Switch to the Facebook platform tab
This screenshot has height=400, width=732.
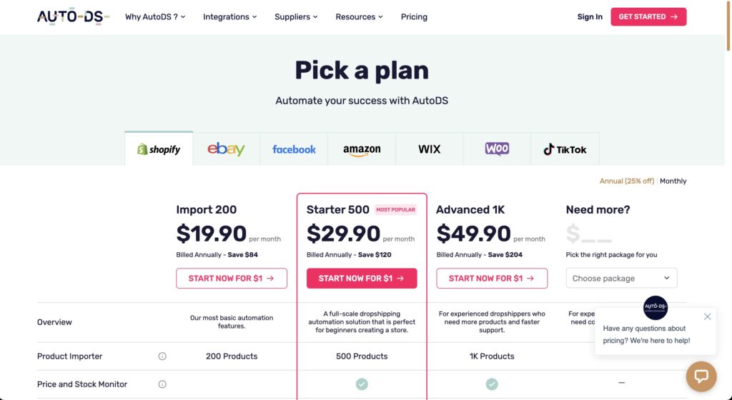(294, 149)
